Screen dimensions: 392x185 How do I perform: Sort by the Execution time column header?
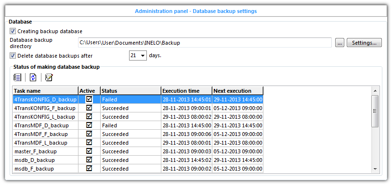pyautogui.click(x=186, y=91)
